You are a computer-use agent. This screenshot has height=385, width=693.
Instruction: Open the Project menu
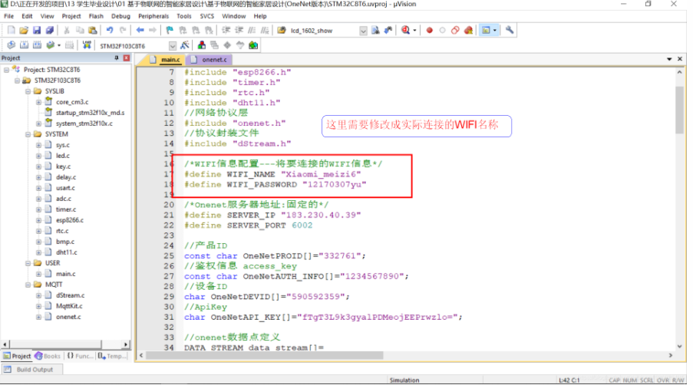tap(71, 16)
